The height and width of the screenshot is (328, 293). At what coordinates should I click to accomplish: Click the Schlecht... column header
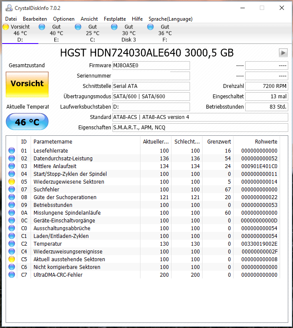coord(187,142)
